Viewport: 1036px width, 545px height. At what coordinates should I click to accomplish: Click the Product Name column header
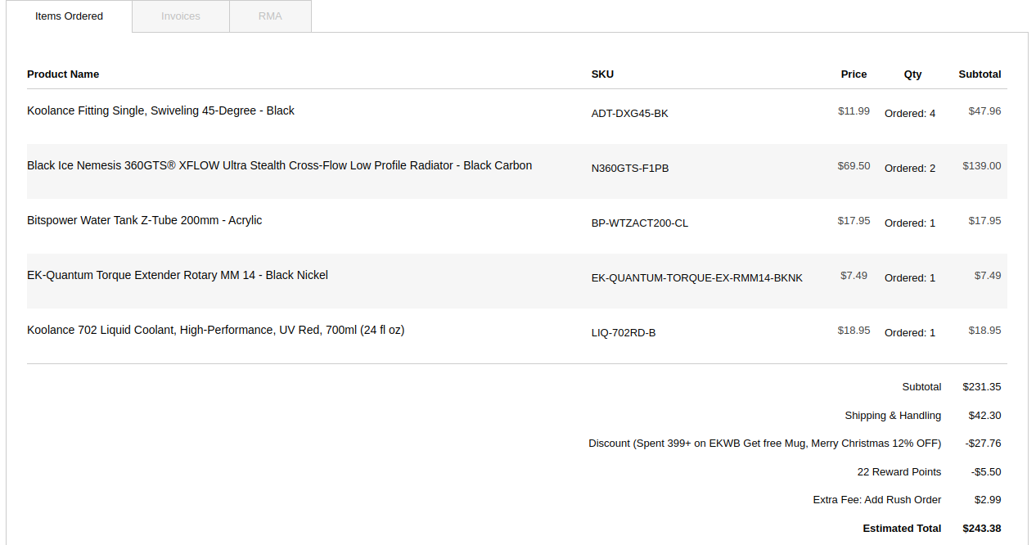click(63, 74)
